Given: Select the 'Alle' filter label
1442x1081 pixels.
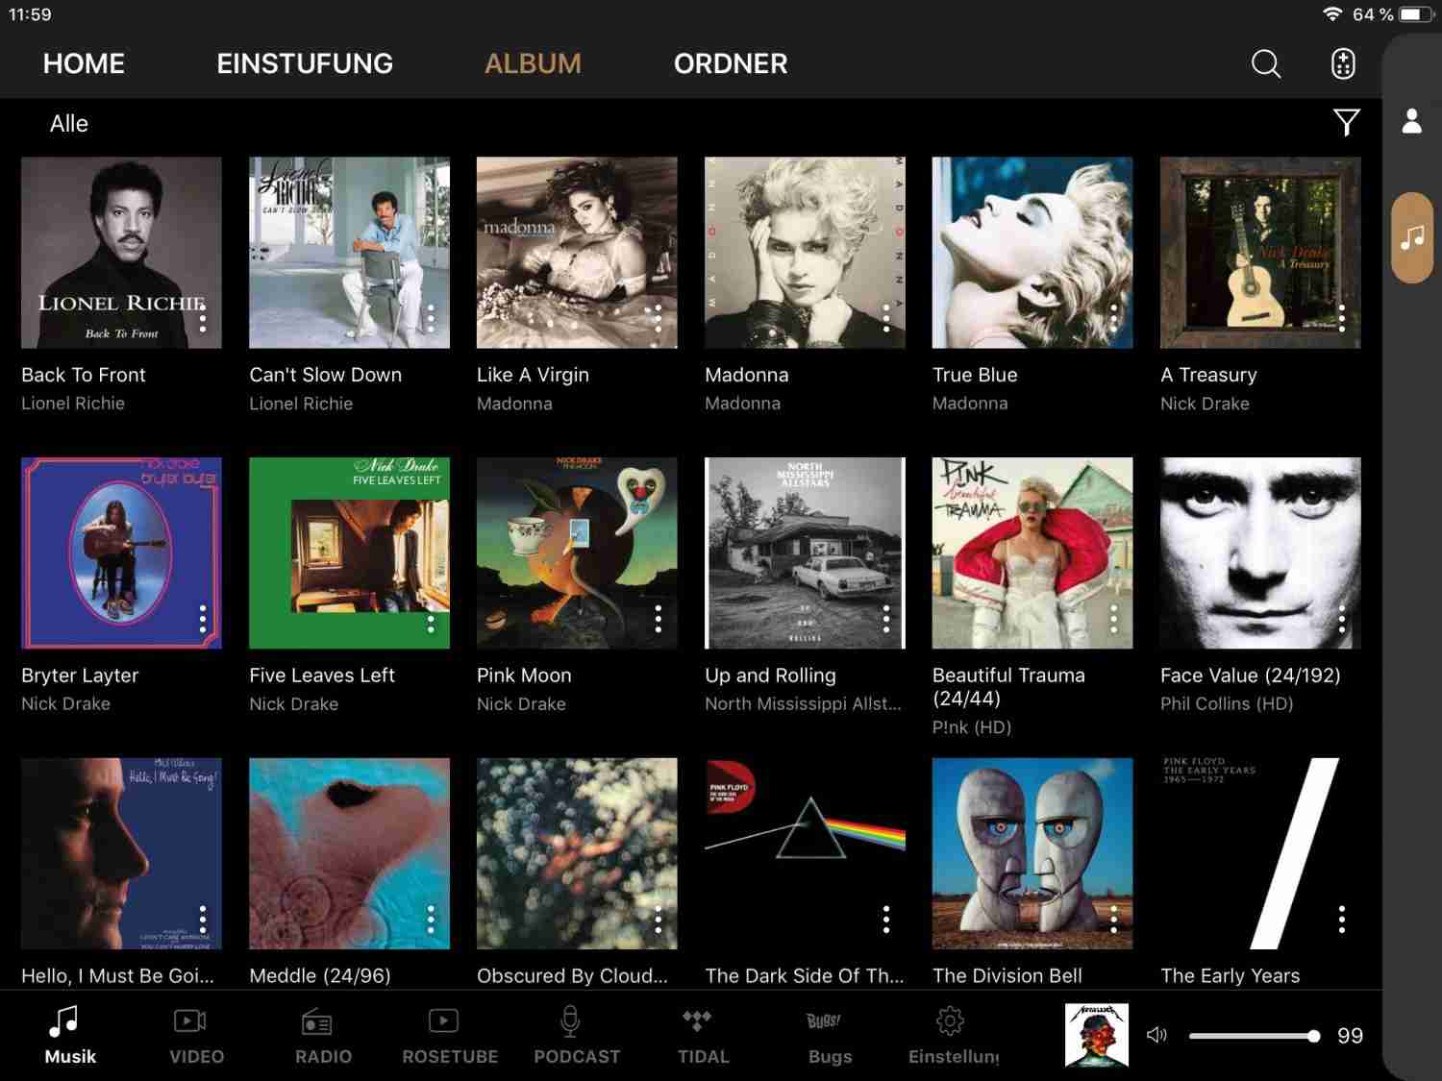Looking at the screenshot, I should click(69, 123).
